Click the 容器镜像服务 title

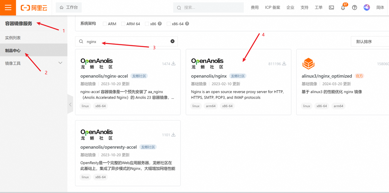point(19,23)
